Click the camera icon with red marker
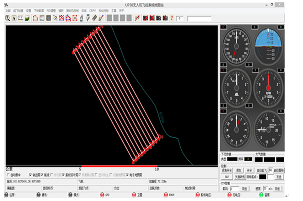Image resolution: width=303 pixels, height=201 pixels. point(165,18)
